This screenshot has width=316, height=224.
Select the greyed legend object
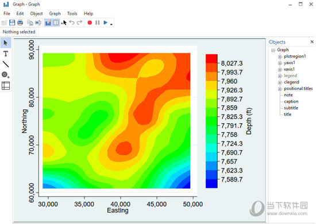coord(290,76)
